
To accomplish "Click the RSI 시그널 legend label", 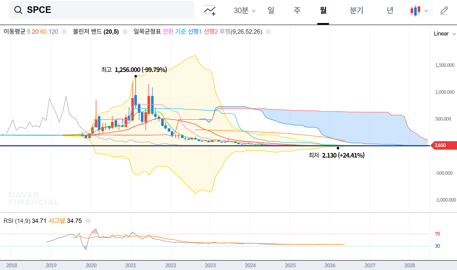I will (57, 221).
